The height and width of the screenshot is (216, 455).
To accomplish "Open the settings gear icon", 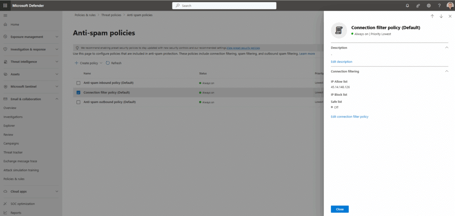I will (x=429, y=5).
